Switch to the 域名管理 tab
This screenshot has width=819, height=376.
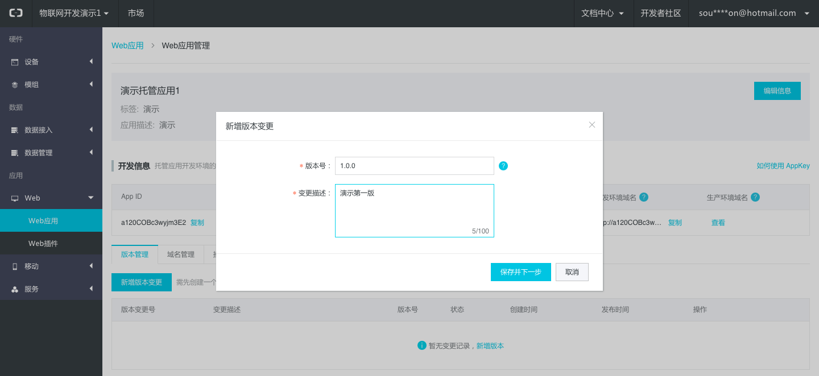tap(181, 254)
